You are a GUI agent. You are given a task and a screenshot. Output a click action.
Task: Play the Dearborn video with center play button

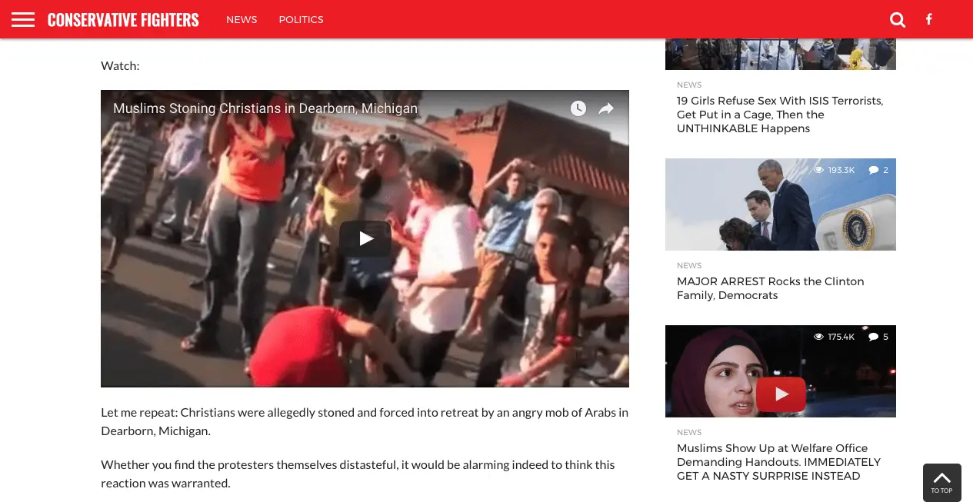(365, 238)
